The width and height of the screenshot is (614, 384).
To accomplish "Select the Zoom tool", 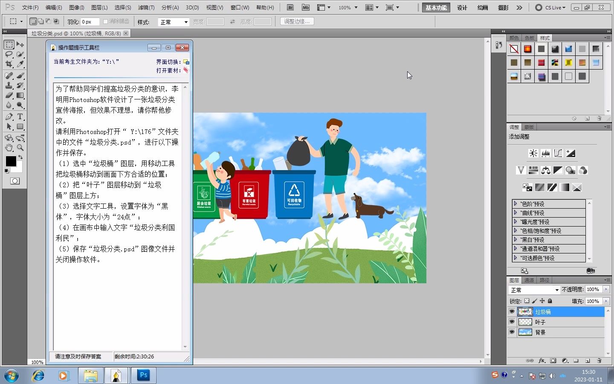I will 20,148.
